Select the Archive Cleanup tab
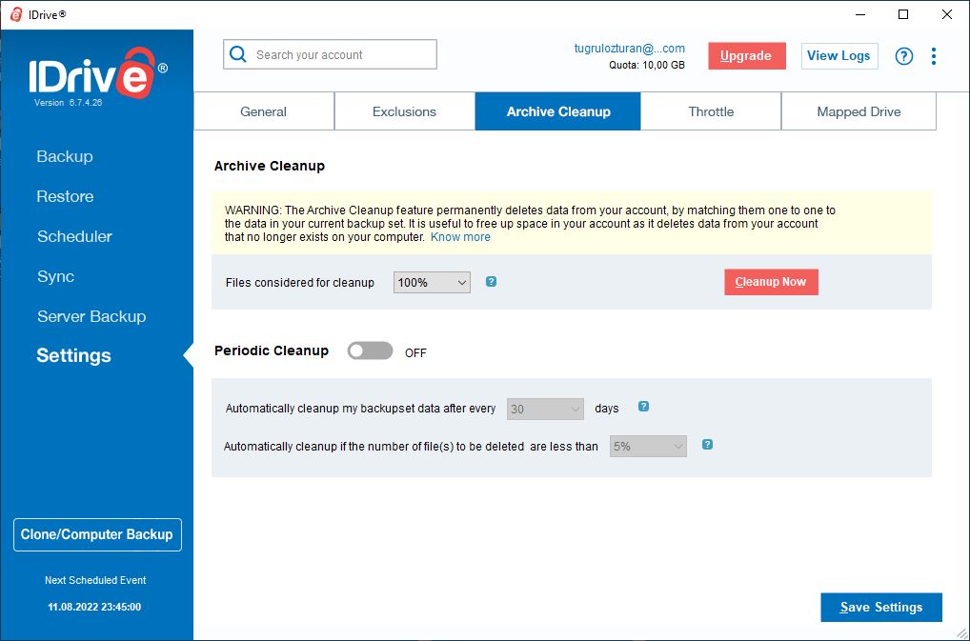 (x=558, y=111)
